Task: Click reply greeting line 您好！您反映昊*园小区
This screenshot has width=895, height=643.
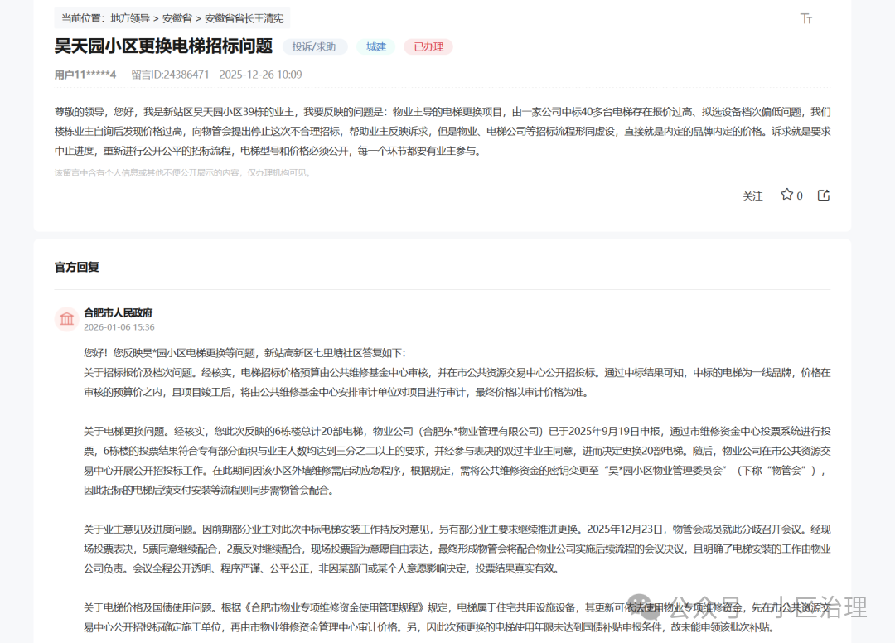Action: 244,353
